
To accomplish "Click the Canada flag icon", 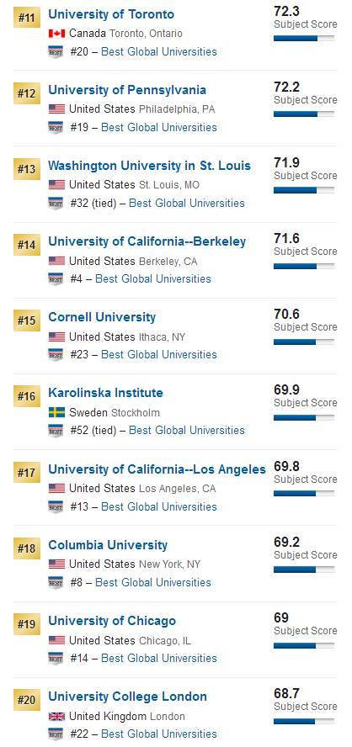I will tap(56, 34).
